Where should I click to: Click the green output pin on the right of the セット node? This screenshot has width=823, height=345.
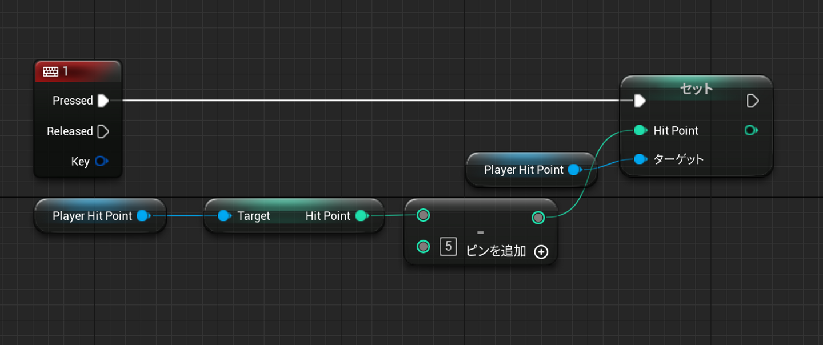coord(751,130)
